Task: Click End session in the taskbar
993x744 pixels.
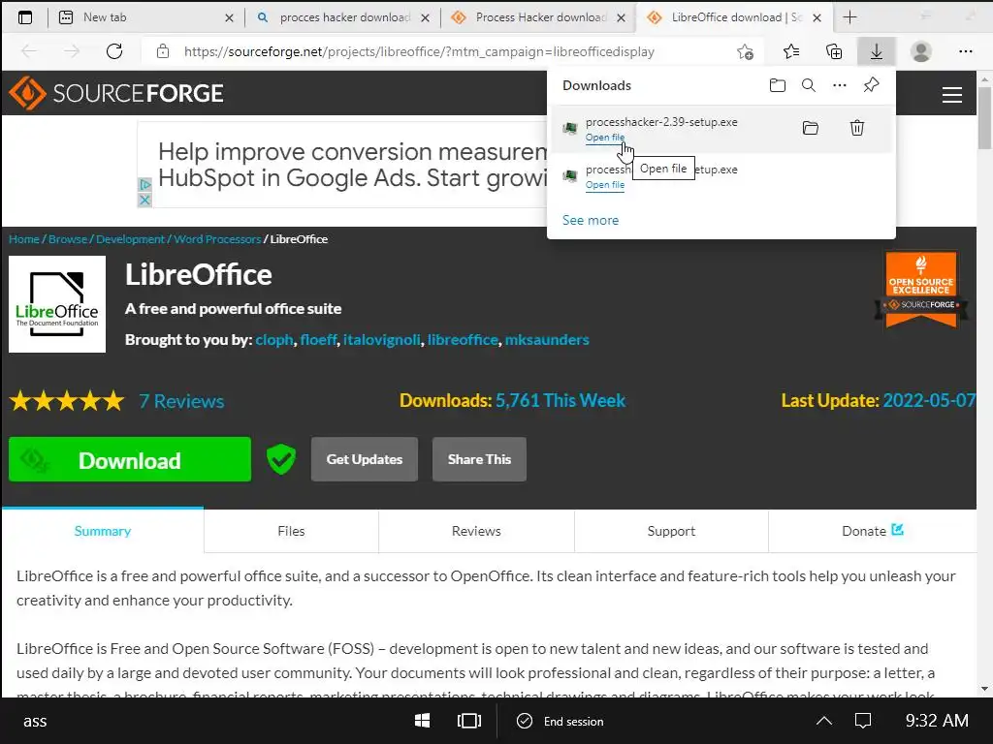Action: coord(561,721)
